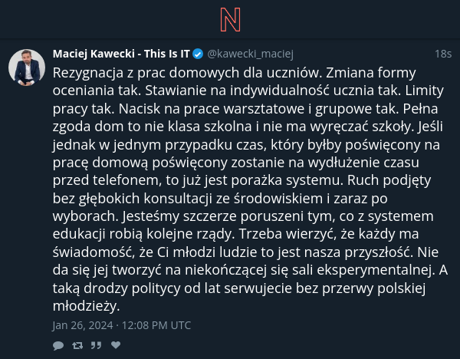Screen dimensions: 460x359
Task: Click the tweet's last word 'młodzieży.'
Action: [x=86, y=306]
